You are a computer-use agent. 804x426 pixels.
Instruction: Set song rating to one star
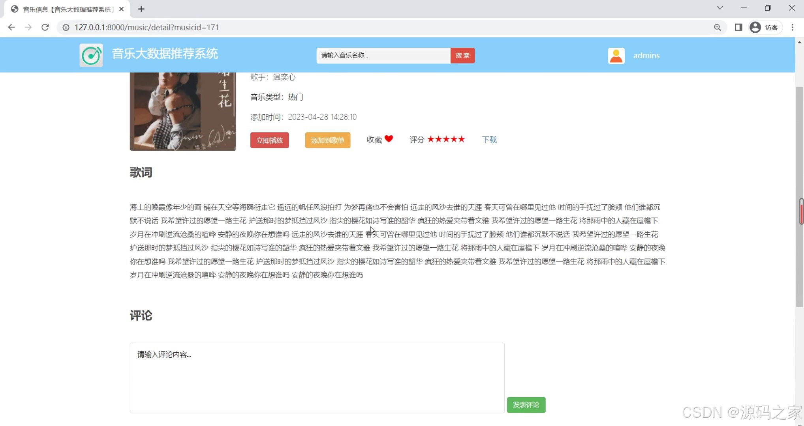(x=431, y=139)
